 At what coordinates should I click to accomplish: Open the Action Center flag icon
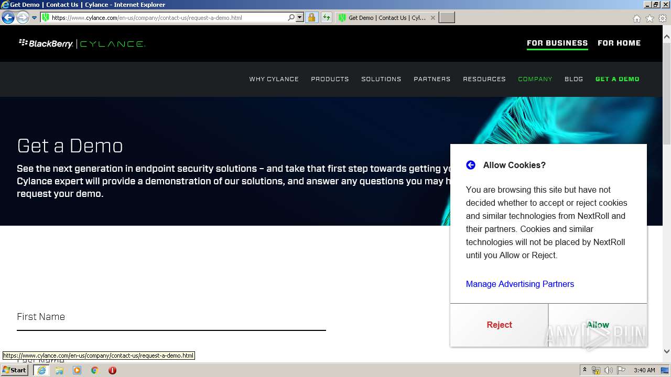pyautogui.click(x=621, y=370)
